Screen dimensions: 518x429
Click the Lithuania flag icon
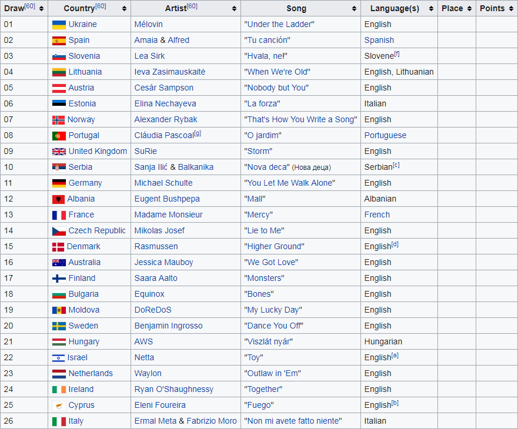click(59, 72)
